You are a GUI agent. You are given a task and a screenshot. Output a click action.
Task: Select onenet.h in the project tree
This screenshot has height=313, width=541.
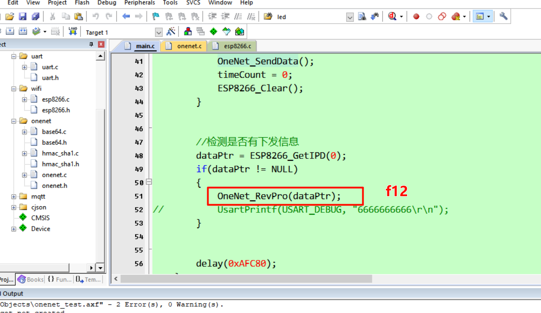[54, 186]
